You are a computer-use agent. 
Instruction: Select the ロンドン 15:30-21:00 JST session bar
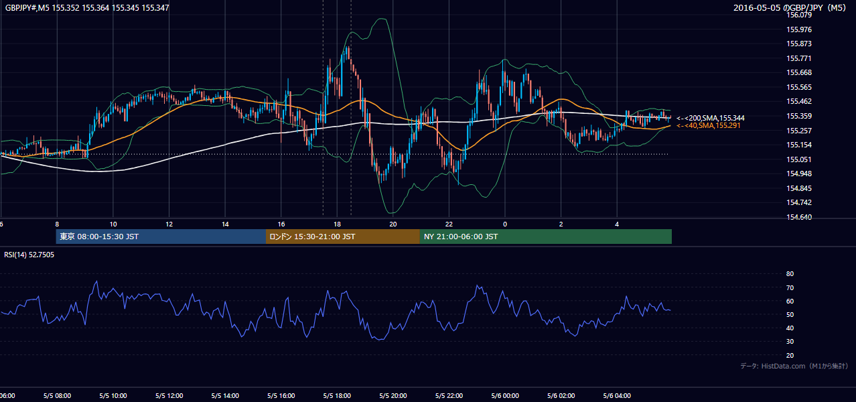click(343, 237)
